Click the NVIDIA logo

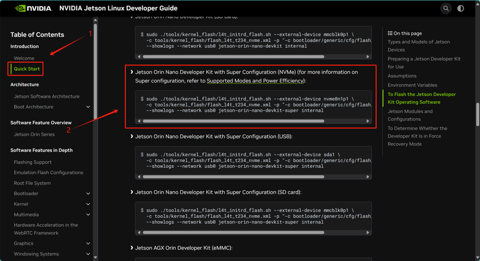point(34,8)
